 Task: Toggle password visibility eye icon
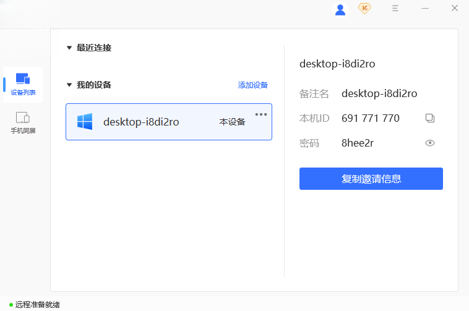point(430,143)
